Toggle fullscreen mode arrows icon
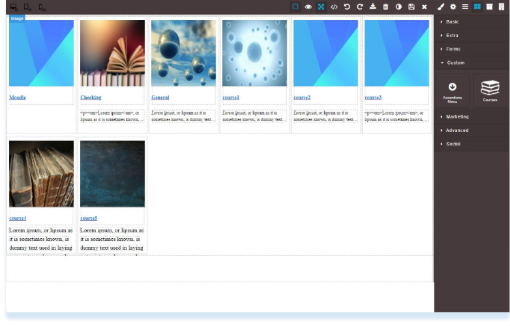 (321, 7)
